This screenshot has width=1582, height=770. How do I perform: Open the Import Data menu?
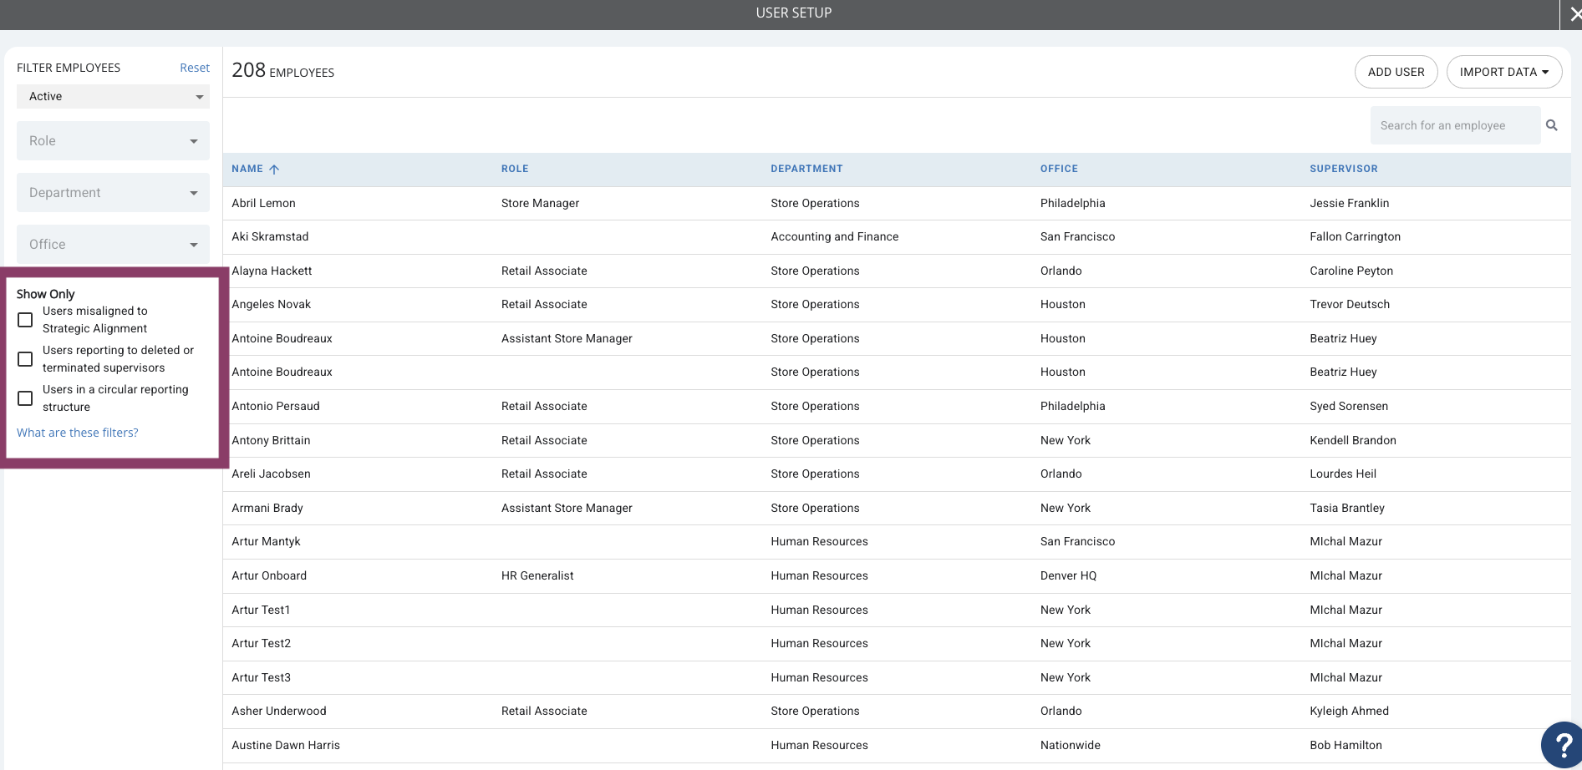(x=1504, y=72)
